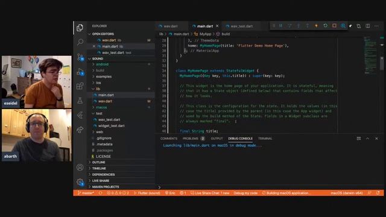Viewport: 386px width, 217px height.
Task: Switch to Problems panel tab
Action: (x=194, y=139)
